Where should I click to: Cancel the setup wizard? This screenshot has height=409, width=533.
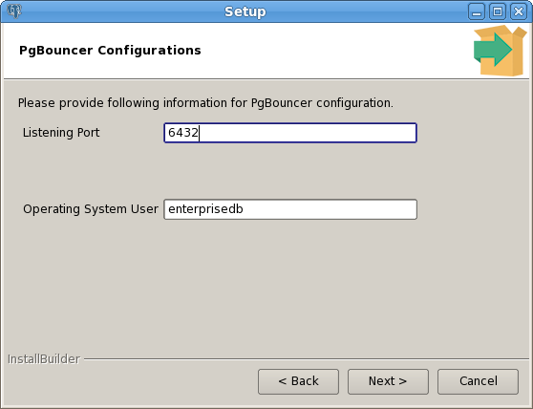pyautogui.click(x=478, y=381)
